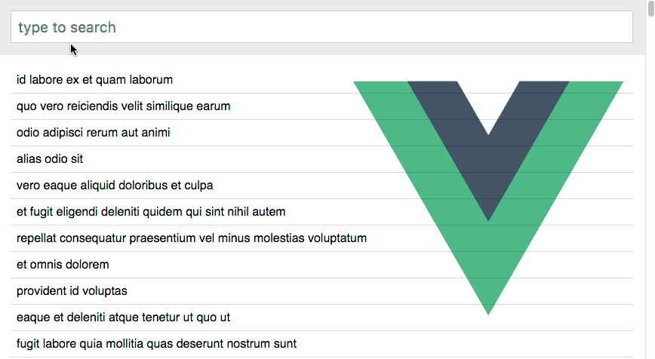Click "repellat consequatur praesentium" list entry
Screen dimensions: 655x359
pyautogui.click(x=192, y=238)
